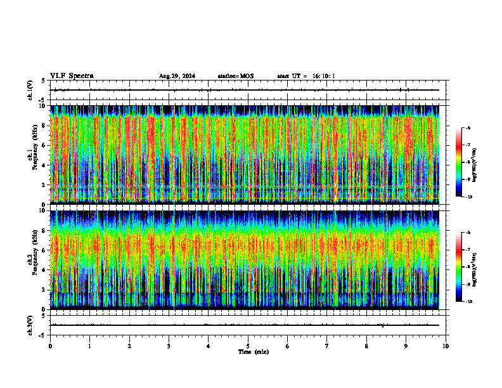Click the x-axis tick label '2'
Image resolution: width=502 pixels, height=388 pixels.
[129, 346]
